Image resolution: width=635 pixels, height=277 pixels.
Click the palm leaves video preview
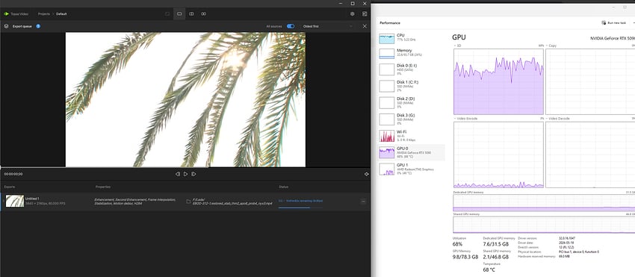coord(185,99)
